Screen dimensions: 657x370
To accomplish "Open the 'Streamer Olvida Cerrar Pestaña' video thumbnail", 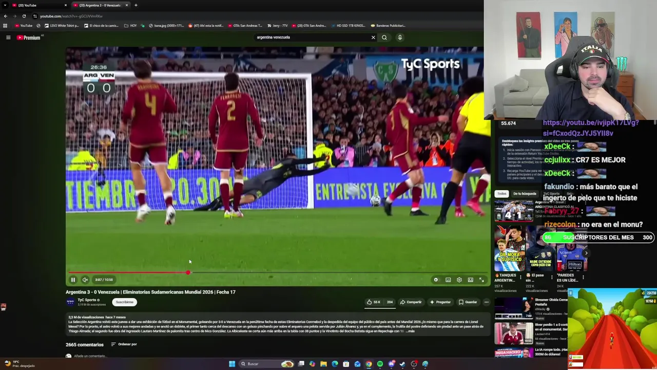I will [514, 308].
